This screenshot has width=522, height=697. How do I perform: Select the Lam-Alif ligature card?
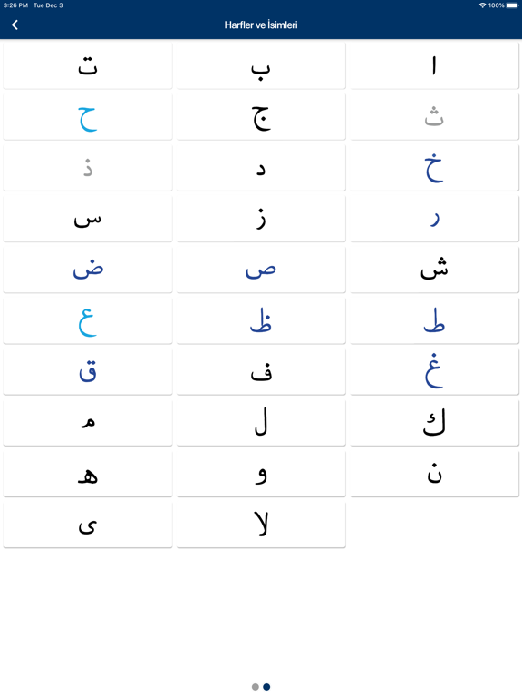pos(261,525)
